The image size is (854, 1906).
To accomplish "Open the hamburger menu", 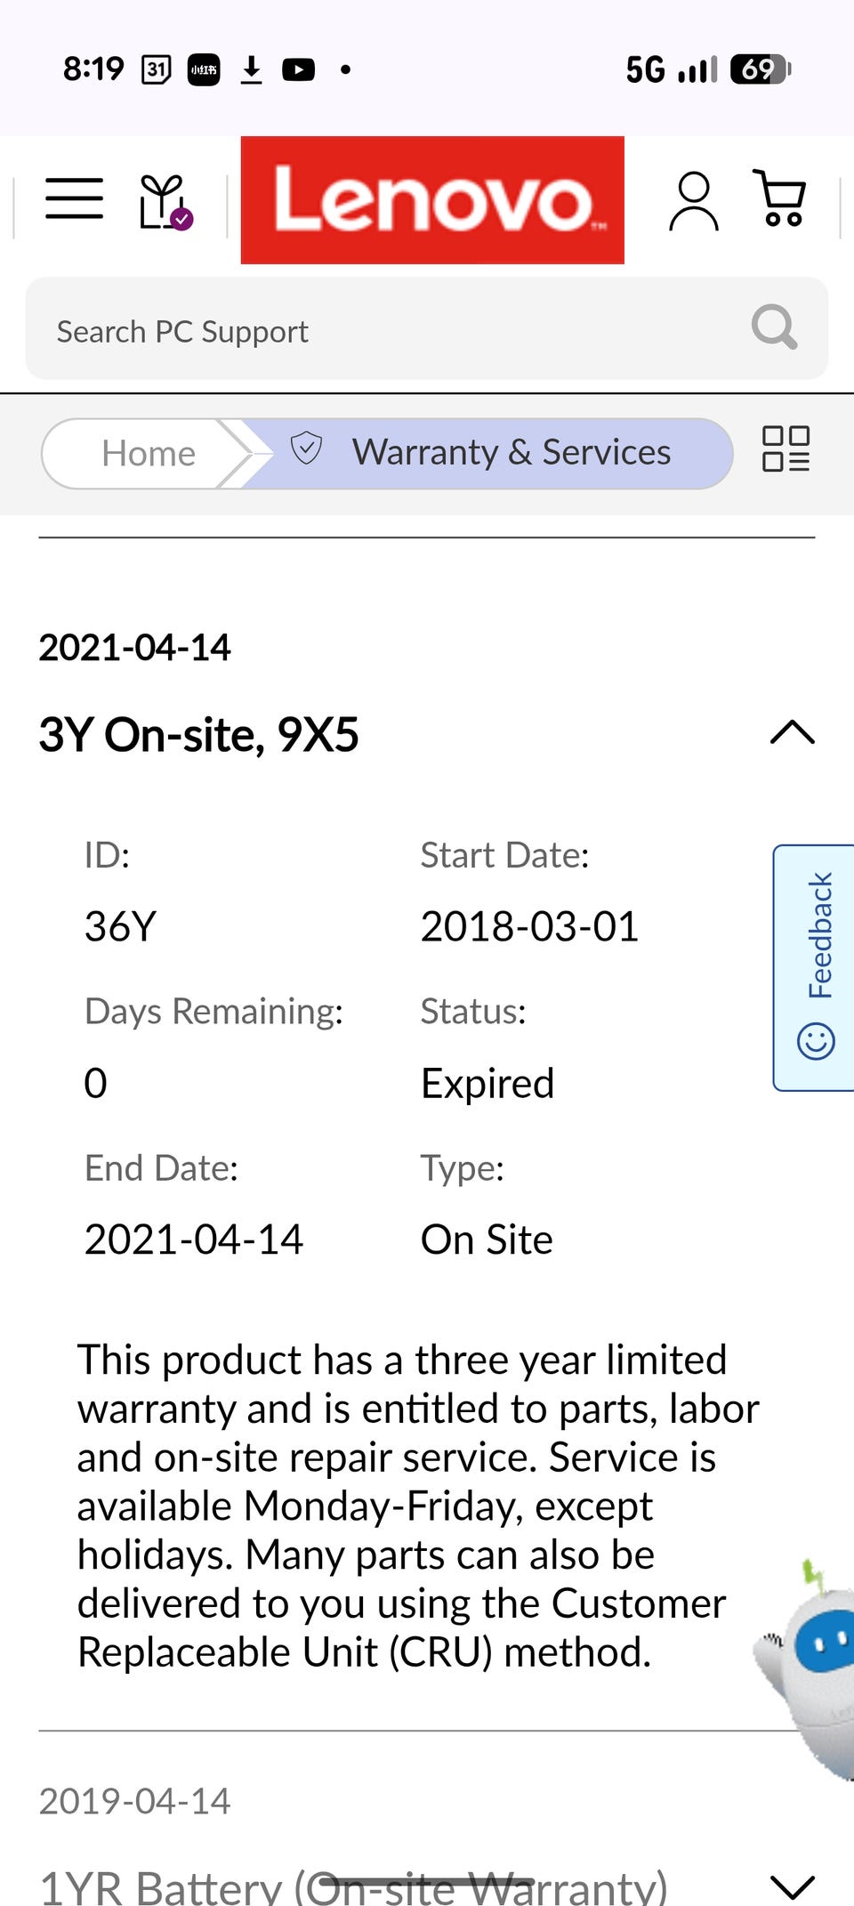I will tap(75, 198).
